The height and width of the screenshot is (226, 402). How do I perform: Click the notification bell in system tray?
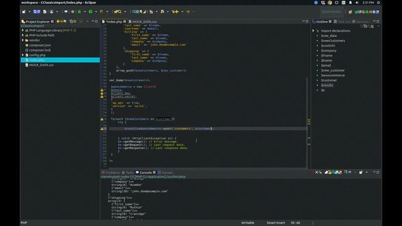click(x=350, y=3)
